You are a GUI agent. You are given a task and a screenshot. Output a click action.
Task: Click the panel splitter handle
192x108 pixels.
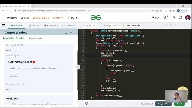[x=78, y=67]
